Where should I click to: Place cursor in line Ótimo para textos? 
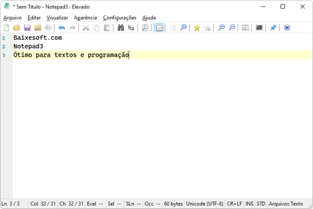[71, 55]
